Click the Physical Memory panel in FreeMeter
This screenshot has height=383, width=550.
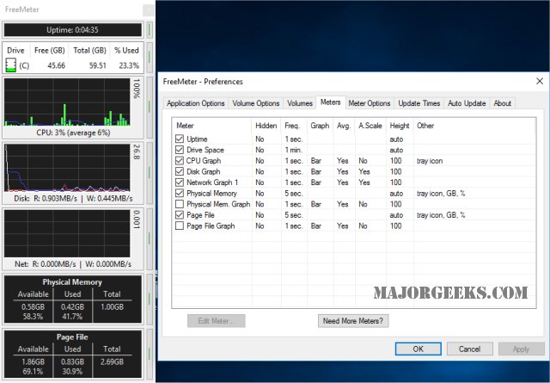[x=72, y=299]
